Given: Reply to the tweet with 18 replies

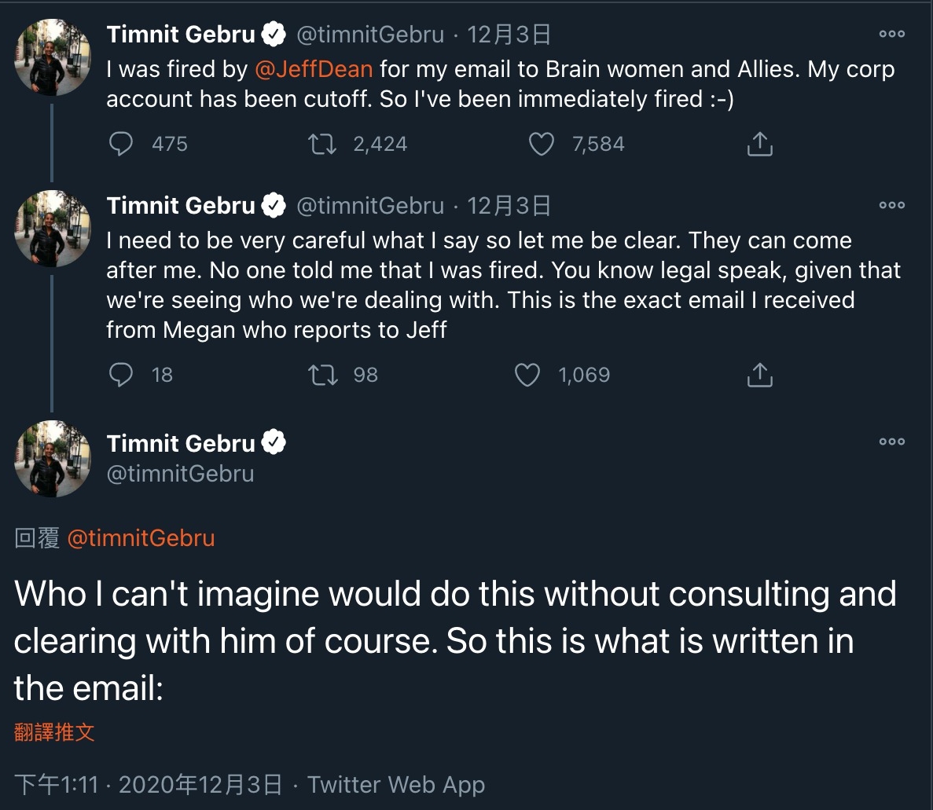Looking at the screenshot, I should (120, 375).
